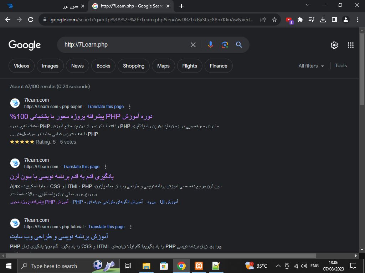Open Microsoft Store from the taskbar
Viewport: 365px width, 273px height.
(164, 266)
